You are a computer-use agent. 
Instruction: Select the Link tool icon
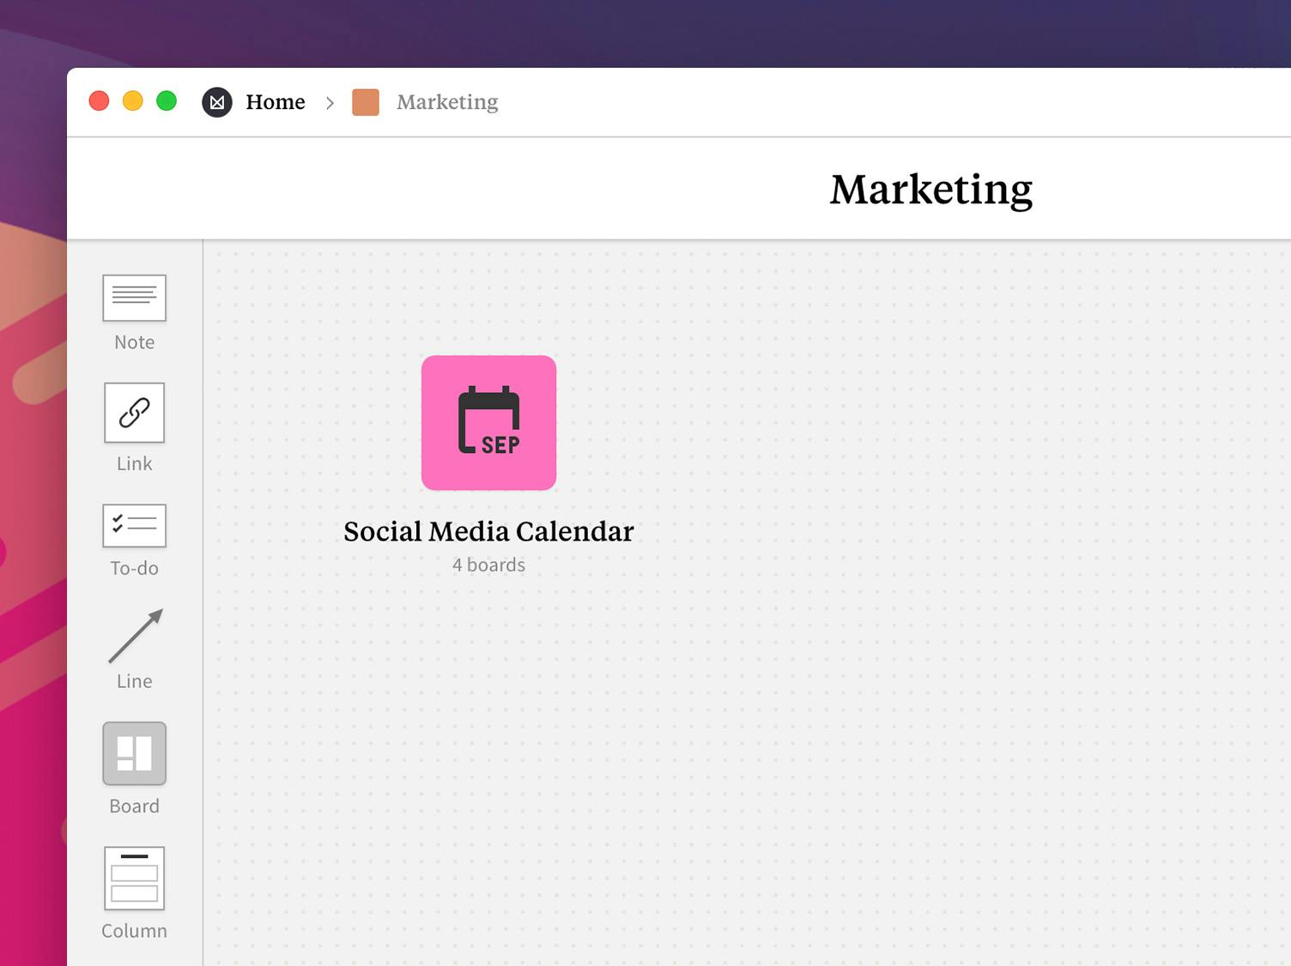(x=134, y=413)
